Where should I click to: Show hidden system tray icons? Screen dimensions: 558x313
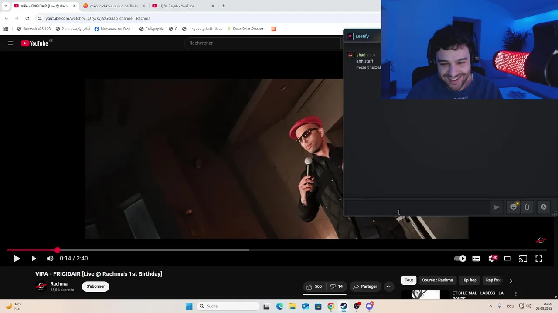click(490, 306)
